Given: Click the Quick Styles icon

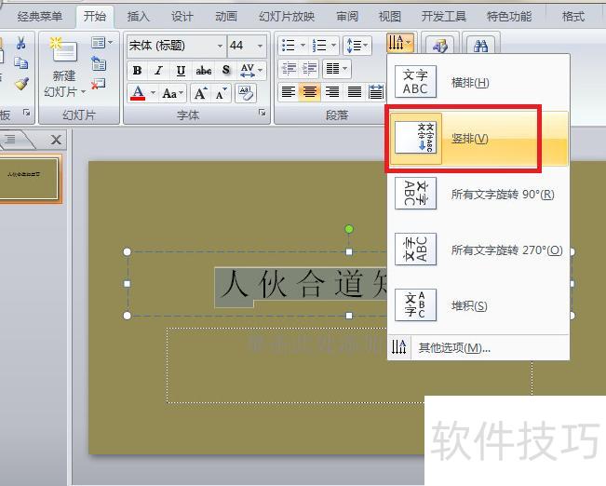Looking at the screenshot, I should 439,46.
